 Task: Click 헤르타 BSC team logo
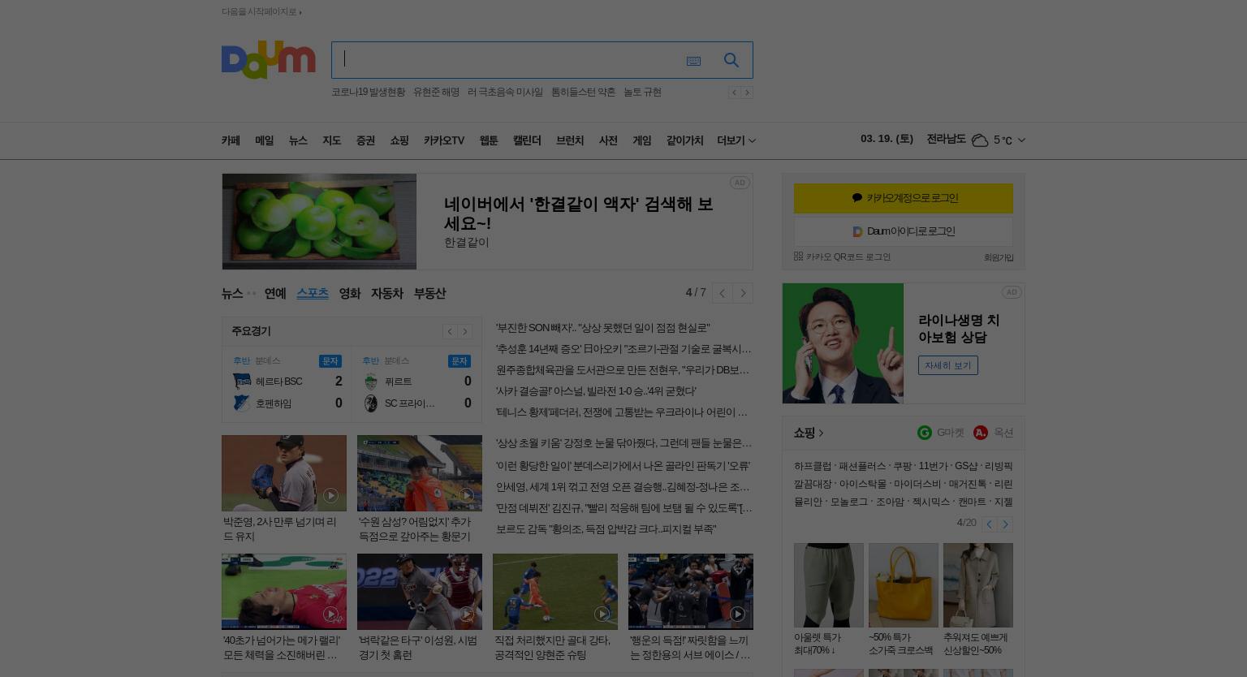coord(242,382)
